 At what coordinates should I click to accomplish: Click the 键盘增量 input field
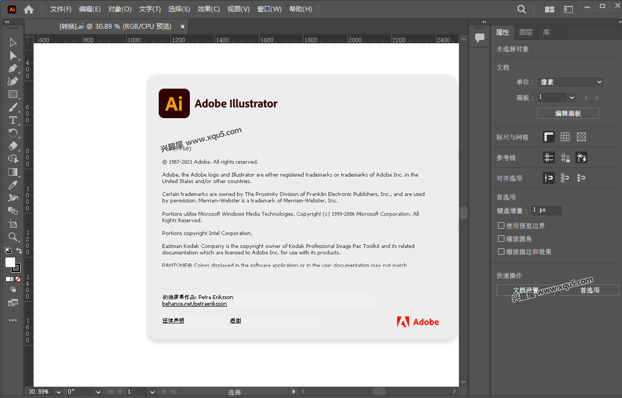tap(546, 210)
